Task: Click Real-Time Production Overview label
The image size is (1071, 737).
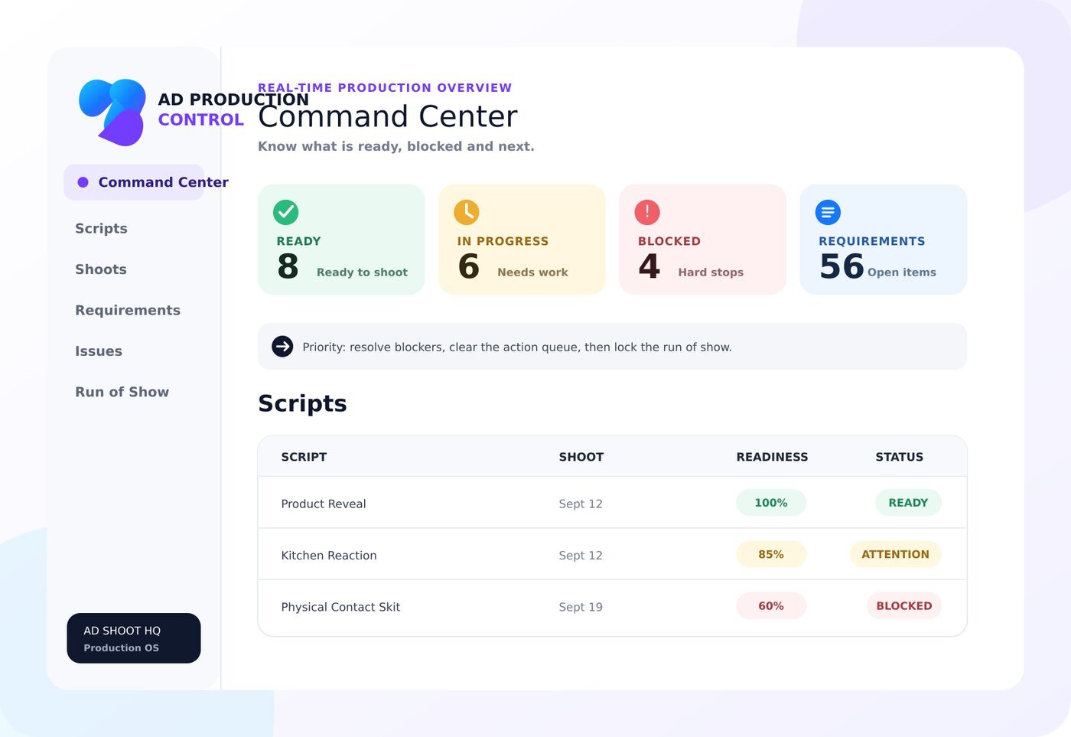Action: coord(385,88)
